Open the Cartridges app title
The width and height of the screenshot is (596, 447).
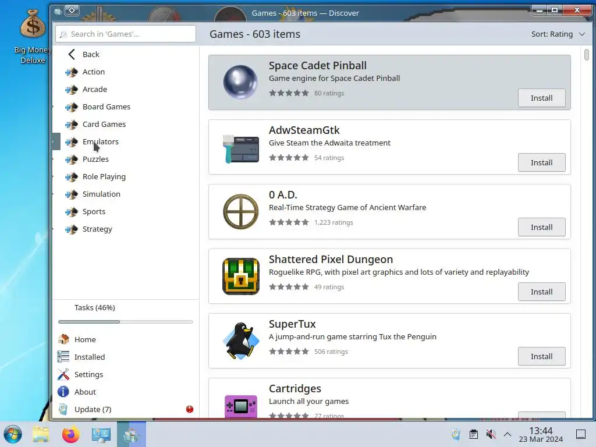click(295, 388)
